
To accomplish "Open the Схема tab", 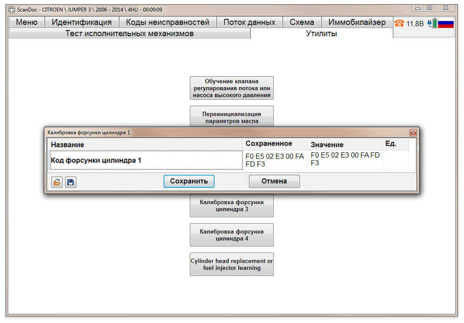I will 302,22.
